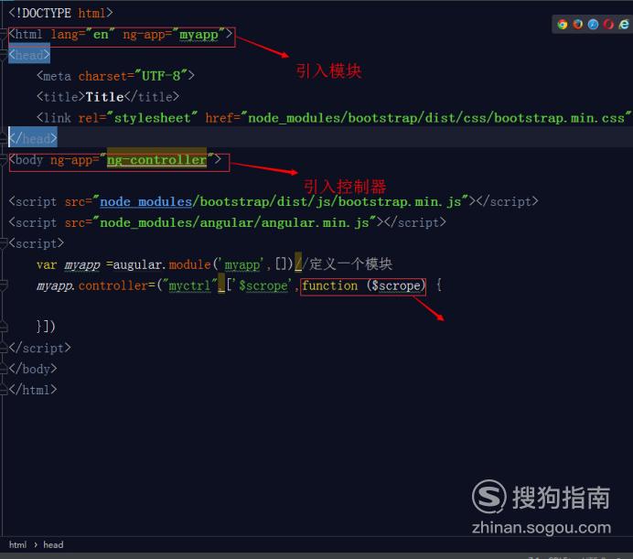Collapse the body tag fold marker
Viewport: 633px width, 559px height.
4,160
